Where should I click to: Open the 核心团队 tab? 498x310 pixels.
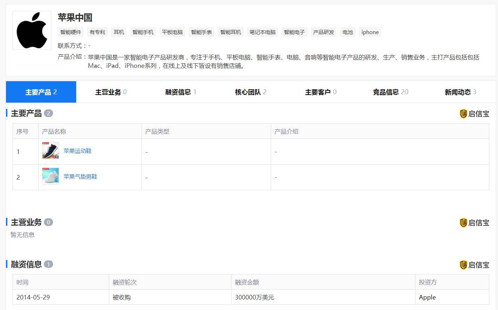(x=250, y=92)
